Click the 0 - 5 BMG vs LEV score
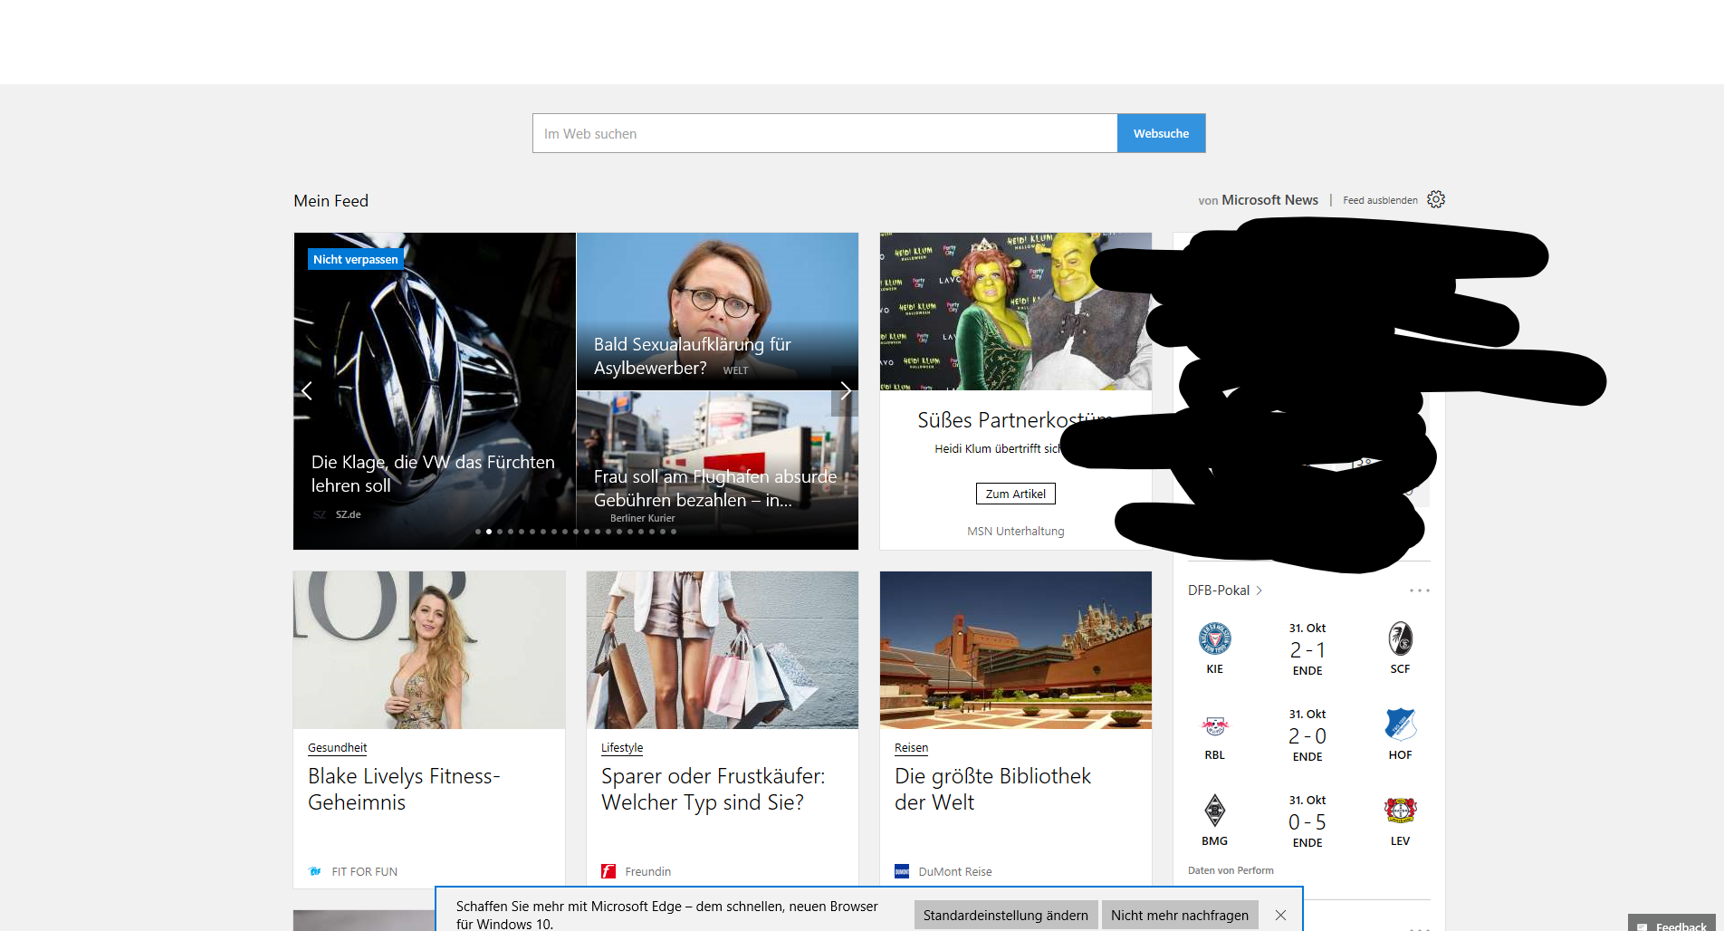Image resolution: width=1724 pixels, height=931 pixels. [x=1307, y=822]
